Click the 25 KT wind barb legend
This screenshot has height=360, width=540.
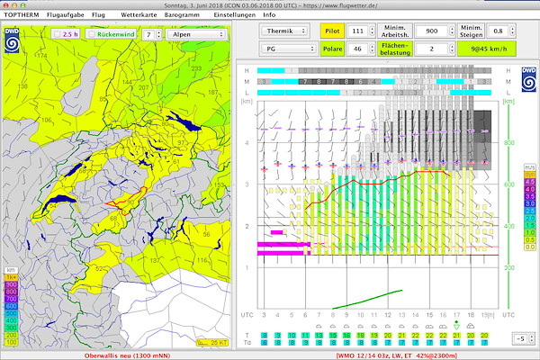[211, 342]
